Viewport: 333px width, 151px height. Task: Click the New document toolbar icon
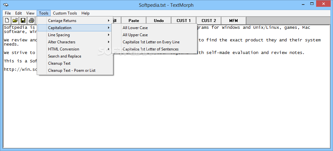pos(7,20)
